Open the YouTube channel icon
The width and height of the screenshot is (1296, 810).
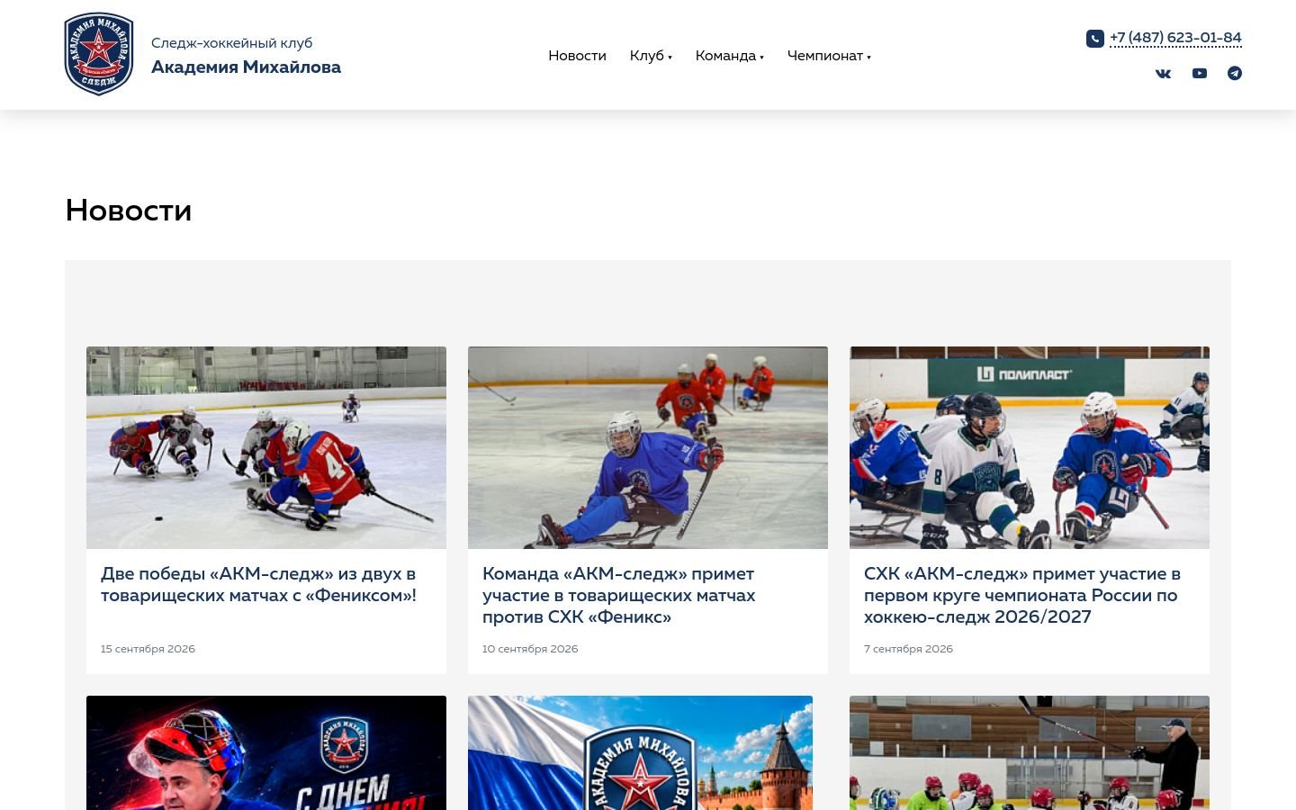1200,74
